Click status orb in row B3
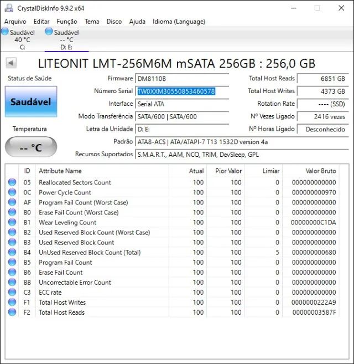 coord(12,242)
